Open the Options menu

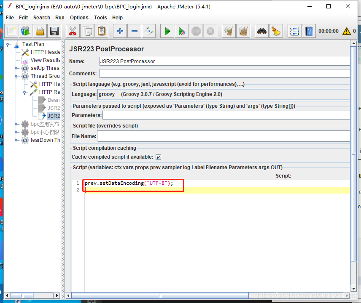tap(79, 18)
